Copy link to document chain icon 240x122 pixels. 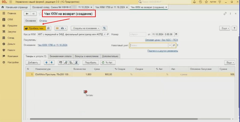pos(225,14)
